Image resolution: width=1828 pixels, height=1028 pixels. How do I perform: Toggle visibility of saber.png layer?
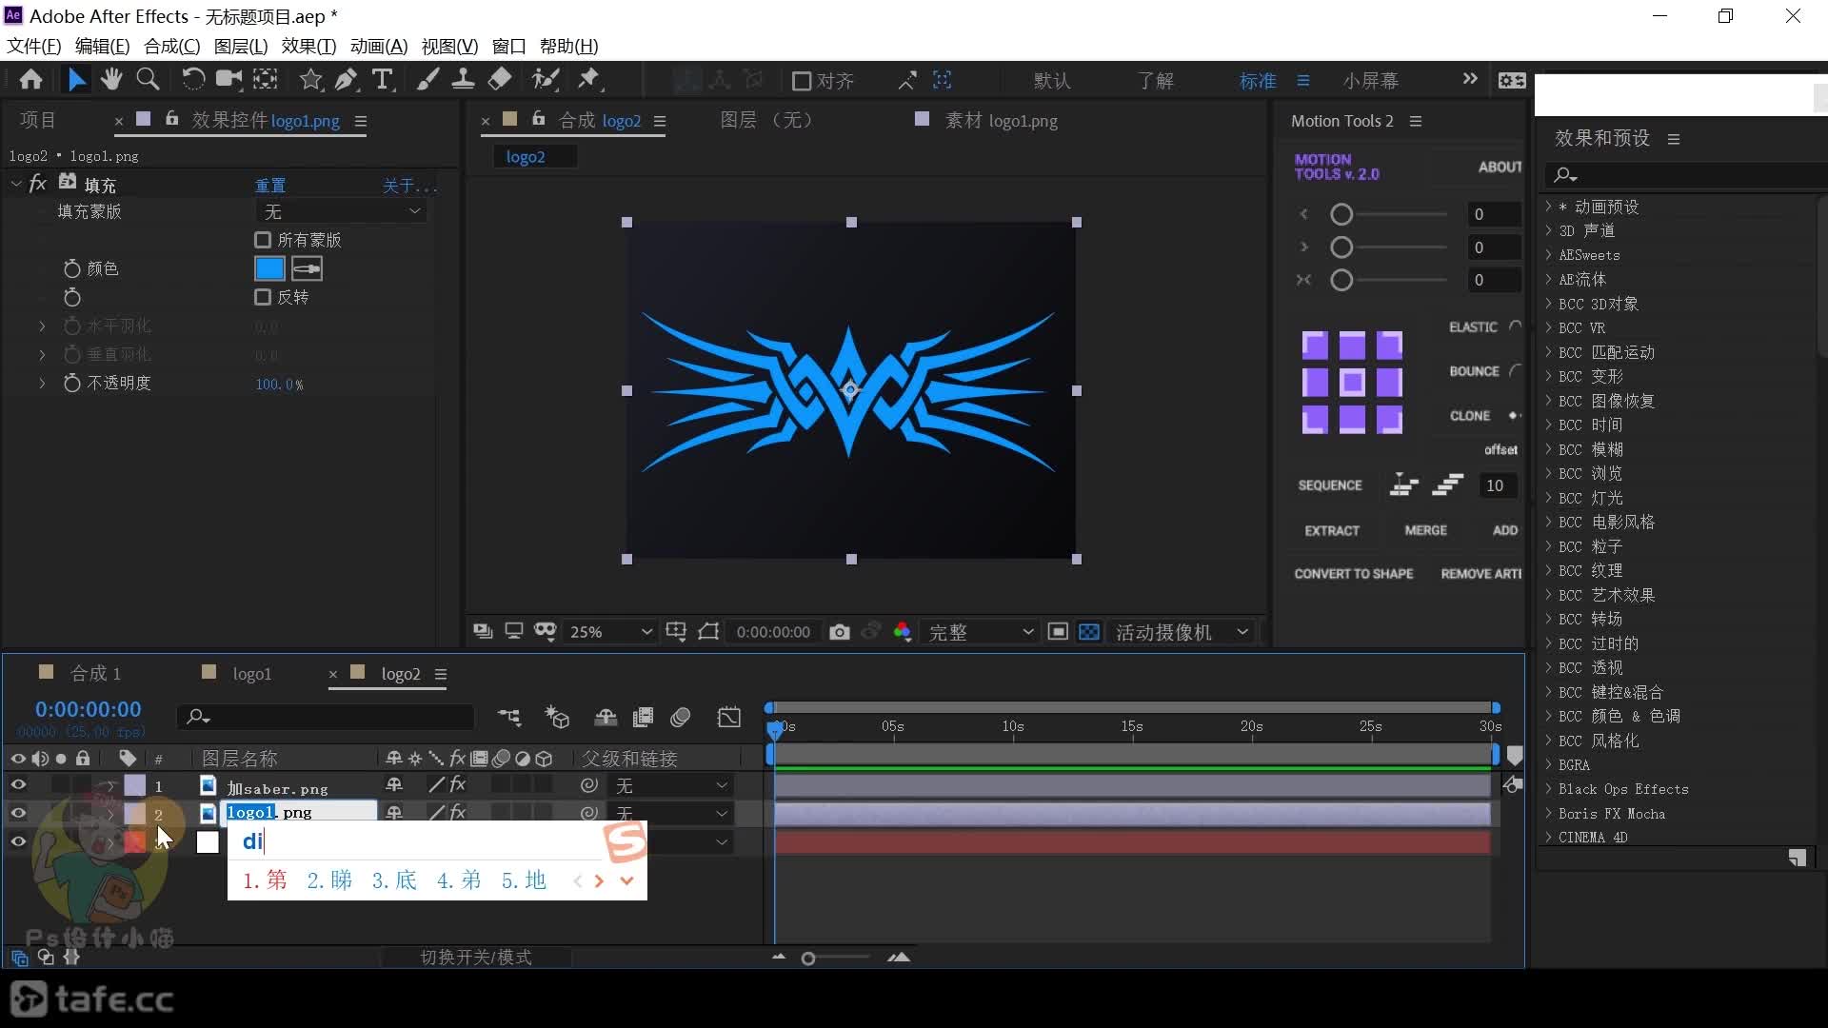17,785
